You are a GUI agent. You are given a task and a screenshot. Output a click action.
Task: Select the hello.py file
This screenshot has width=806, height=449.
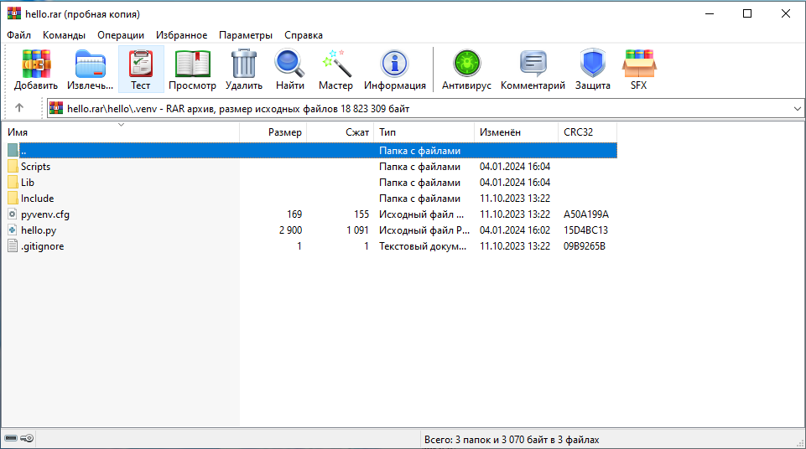tap(39, 230)
